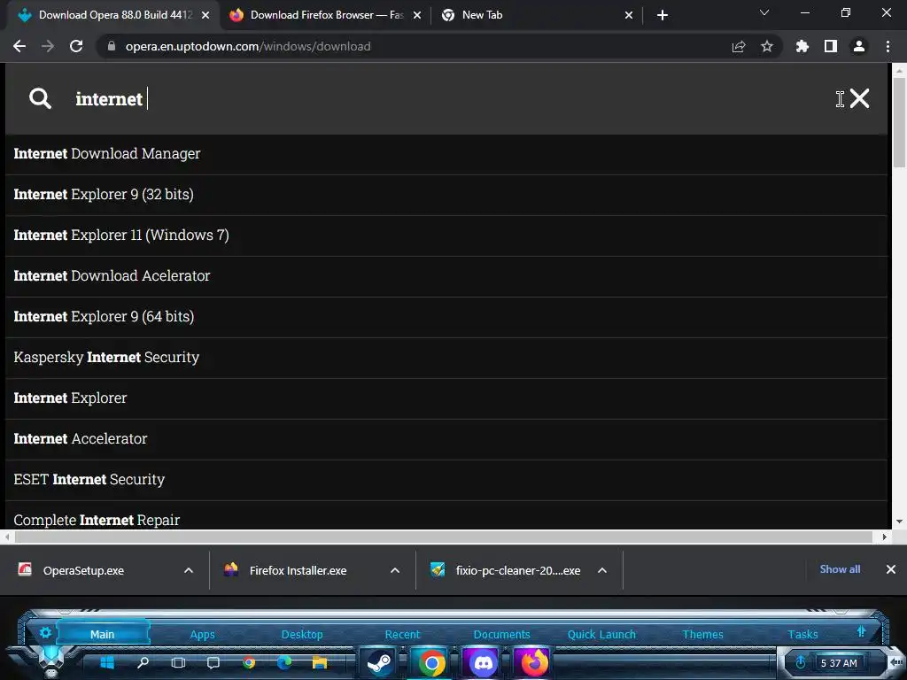This screenshot has height=680, width=907.
Task: Click the scroll right arrow
Action: (x=884, y=537)
